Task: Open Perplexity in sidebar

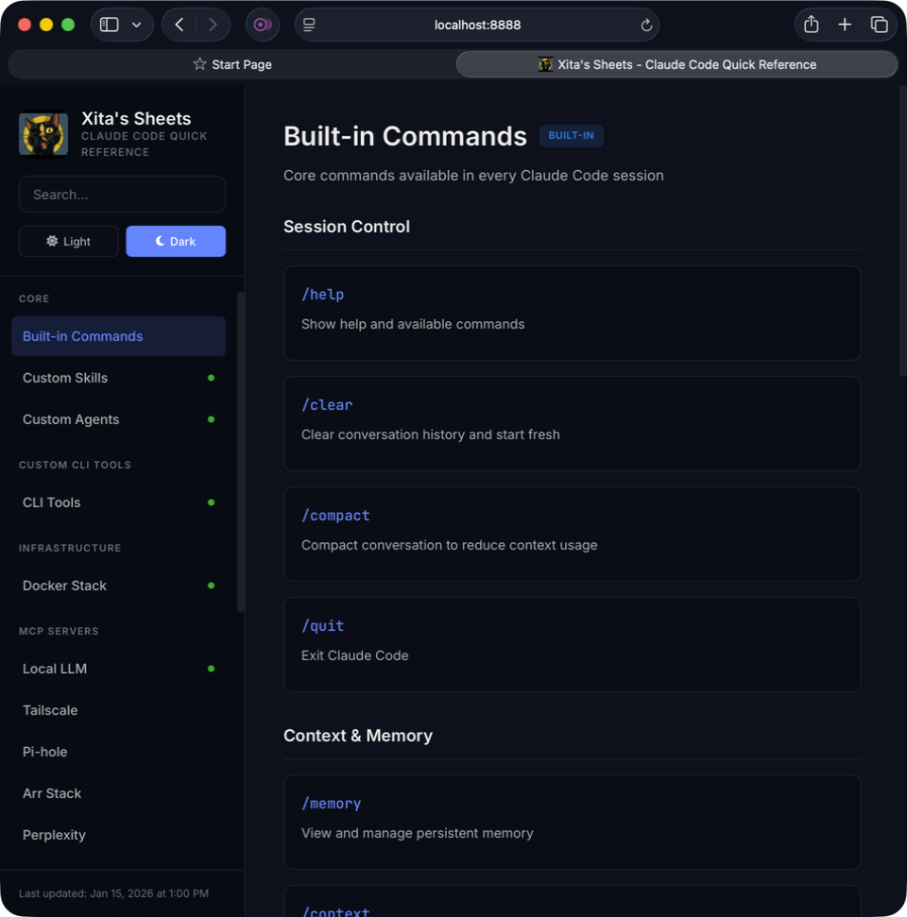Action: (118, 835)
